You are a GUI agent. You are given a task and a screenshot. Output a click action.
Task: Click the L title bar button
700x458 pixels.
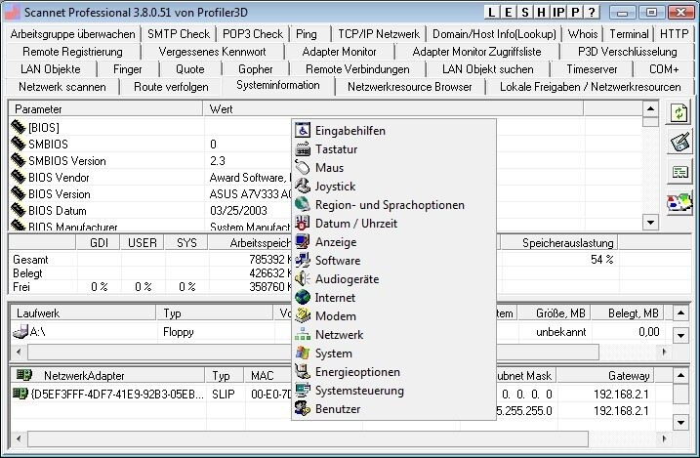[491, 12]
